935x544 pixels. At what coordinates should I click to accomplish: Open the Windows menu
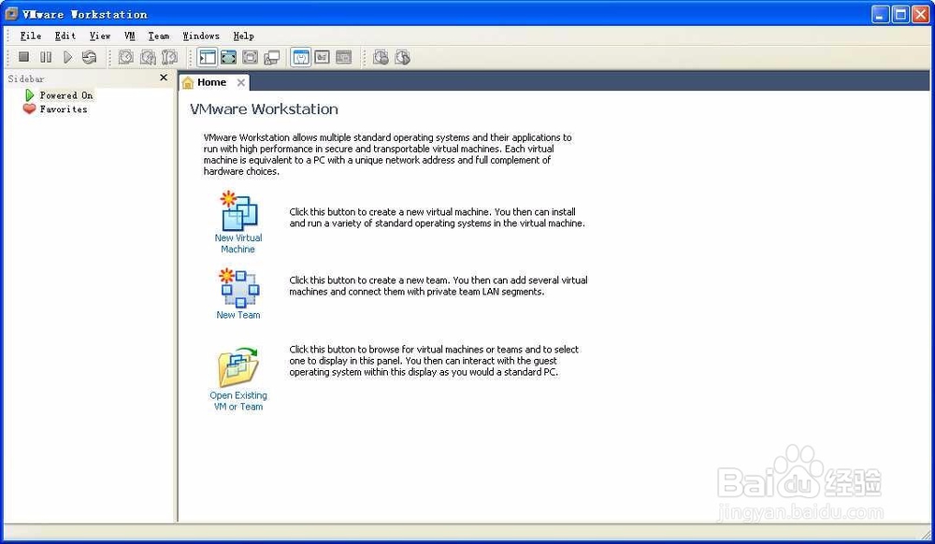(201, 36)
